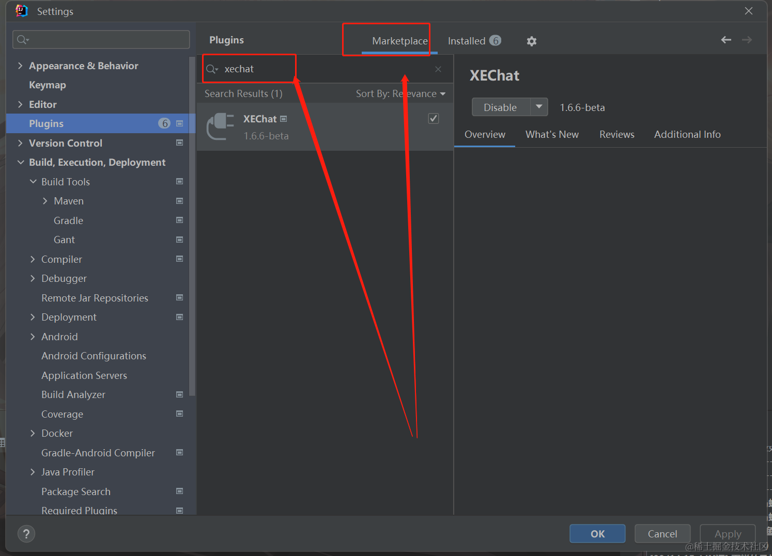The image size is (772, 556).
Task: Expand the Android node
Action: pos(33,337)
